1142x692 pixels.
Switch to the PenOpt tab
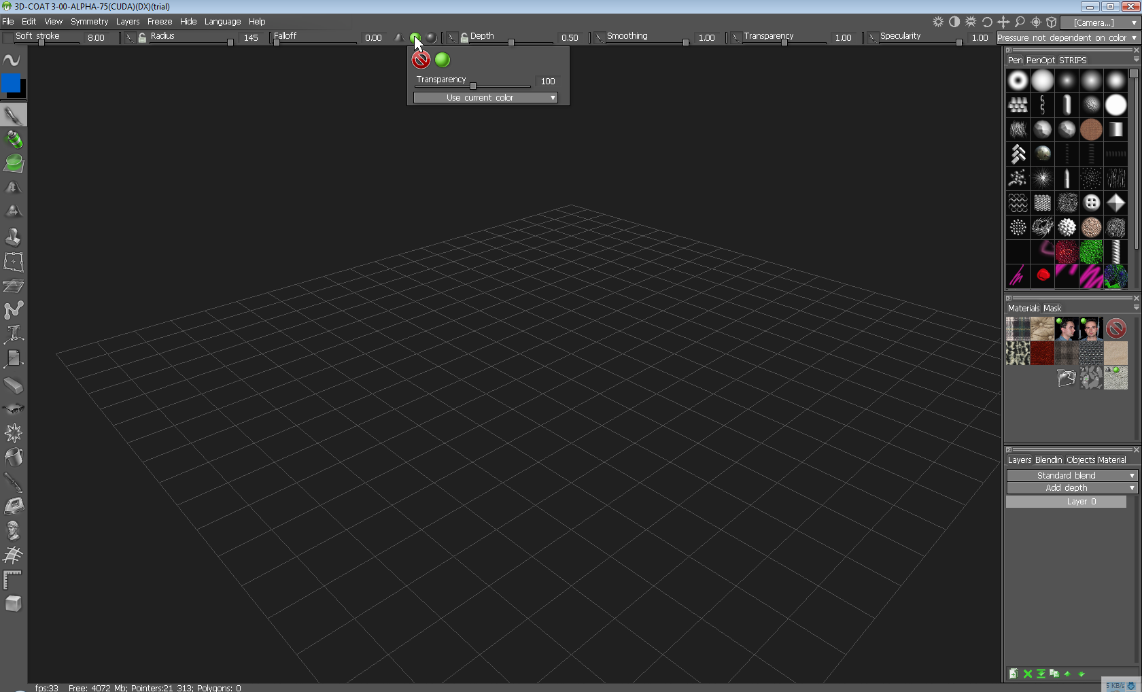pos(1040,60)
